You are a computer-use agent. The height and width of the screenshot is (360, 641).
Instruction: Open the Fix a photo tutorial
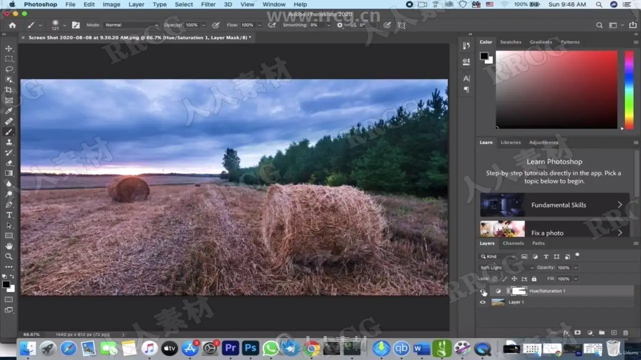pos(555,229)
